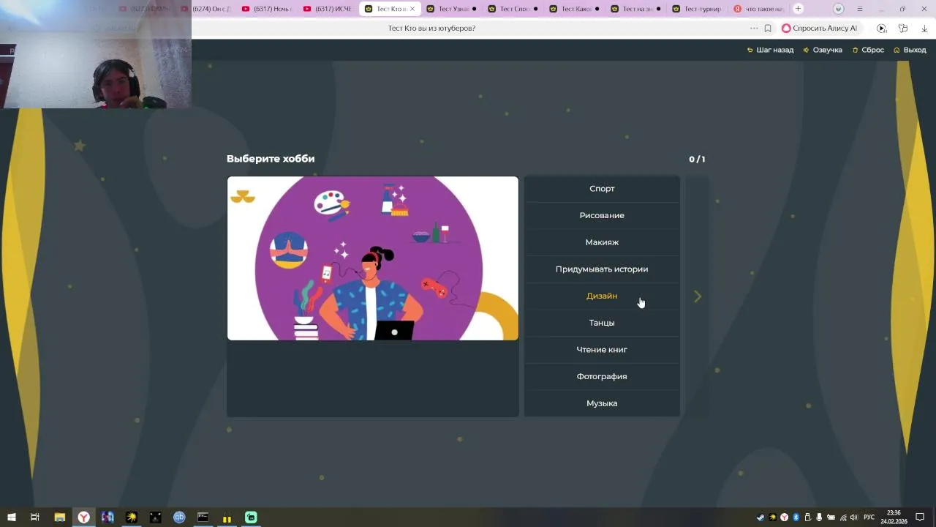
Task: Open Yandex browser profile icon
Action: click(839, 9)
